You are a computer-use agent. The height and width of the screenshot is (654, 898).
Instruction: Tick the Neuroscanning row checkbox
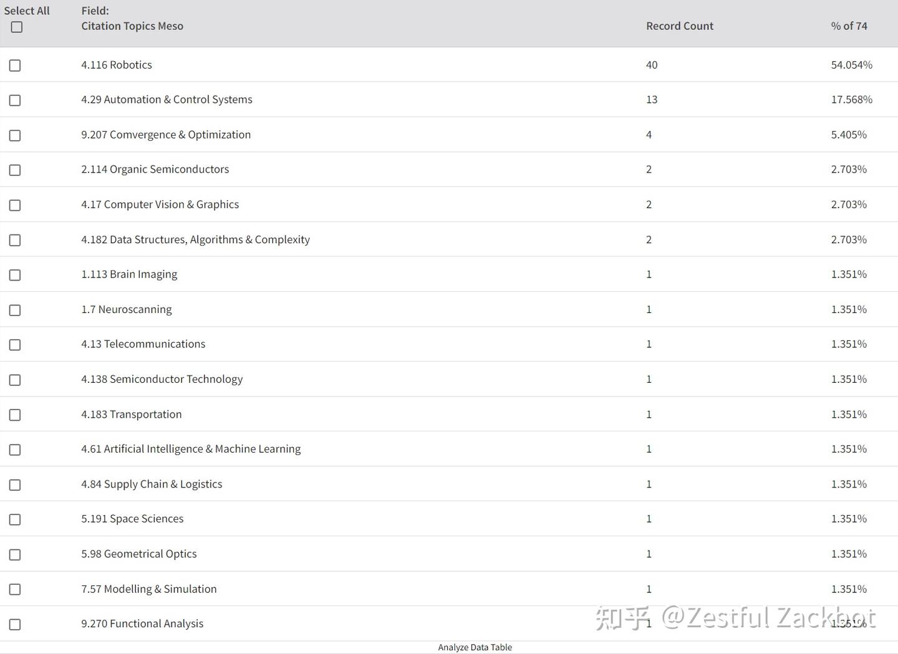(15, 310)
